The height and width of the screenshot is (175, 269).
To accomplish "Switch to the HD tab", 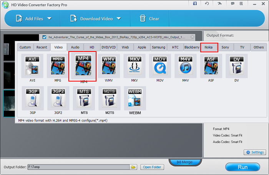I will [92, 47].
